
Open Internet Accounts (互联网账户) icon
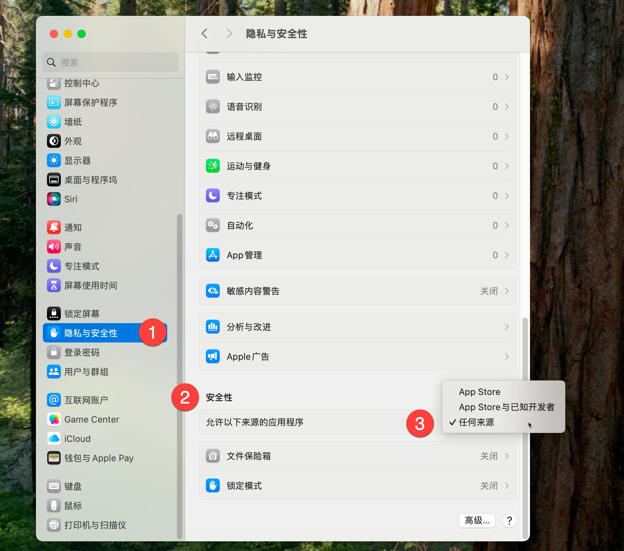[54, 400]
